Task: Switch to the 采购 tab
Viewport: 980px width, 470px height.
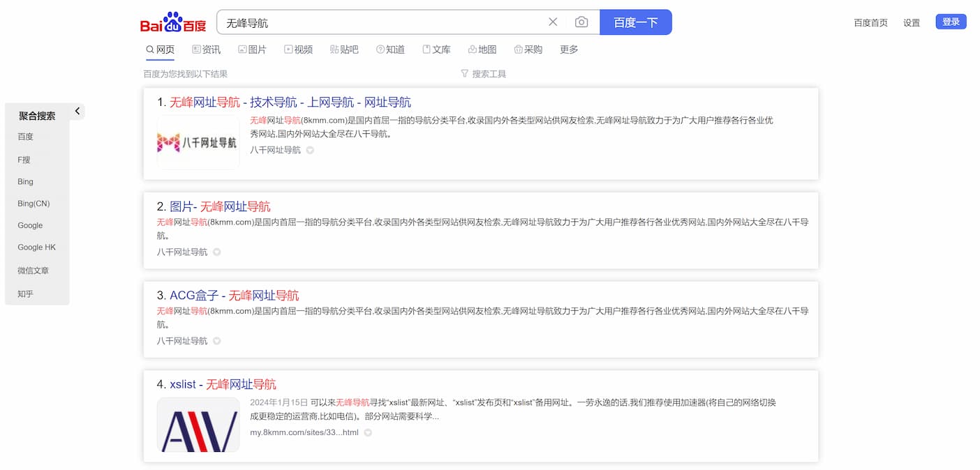Action: click(528, 50)
